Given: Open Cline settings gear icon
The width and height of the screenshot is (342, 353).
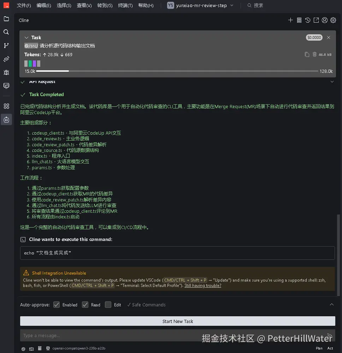Looking at the screenshot, I should (x=333, y=20).
